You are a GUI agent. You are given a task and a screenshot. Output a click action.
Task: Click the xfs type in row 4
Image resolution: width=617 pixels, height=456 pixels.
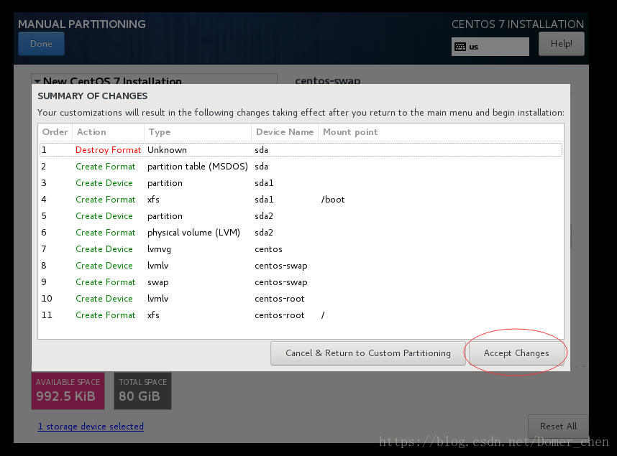pyautogui.click(x=153, y=200)
